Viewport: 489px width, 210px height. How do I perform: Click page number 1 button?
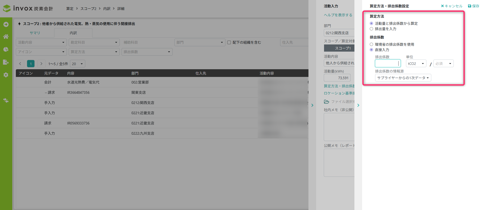pos(31,64)
